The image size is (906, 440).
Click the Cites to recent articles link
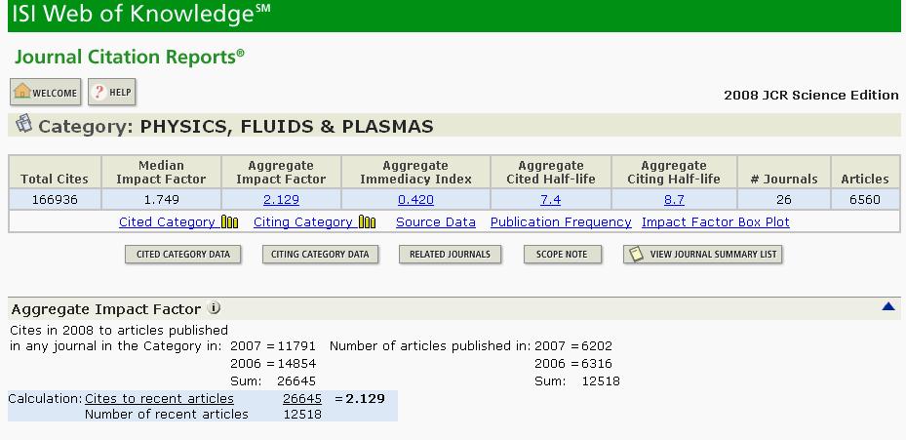click(160, 398)
